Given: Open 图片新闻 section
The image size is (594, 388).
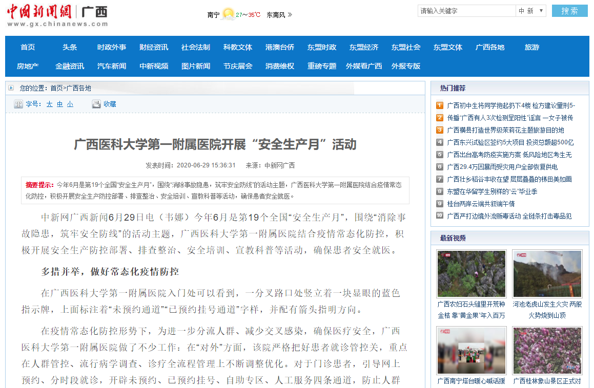Looking at the screenshot, I should click(x=196, y=66).
